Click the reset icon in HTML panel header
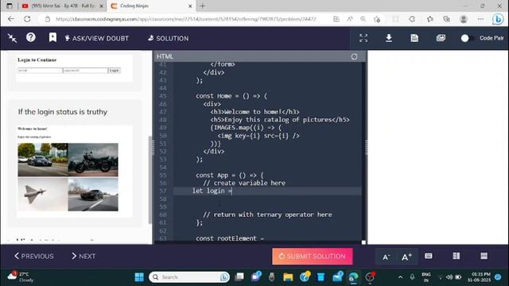Screen dimensions: 509x286 click(x=354, y=56)
